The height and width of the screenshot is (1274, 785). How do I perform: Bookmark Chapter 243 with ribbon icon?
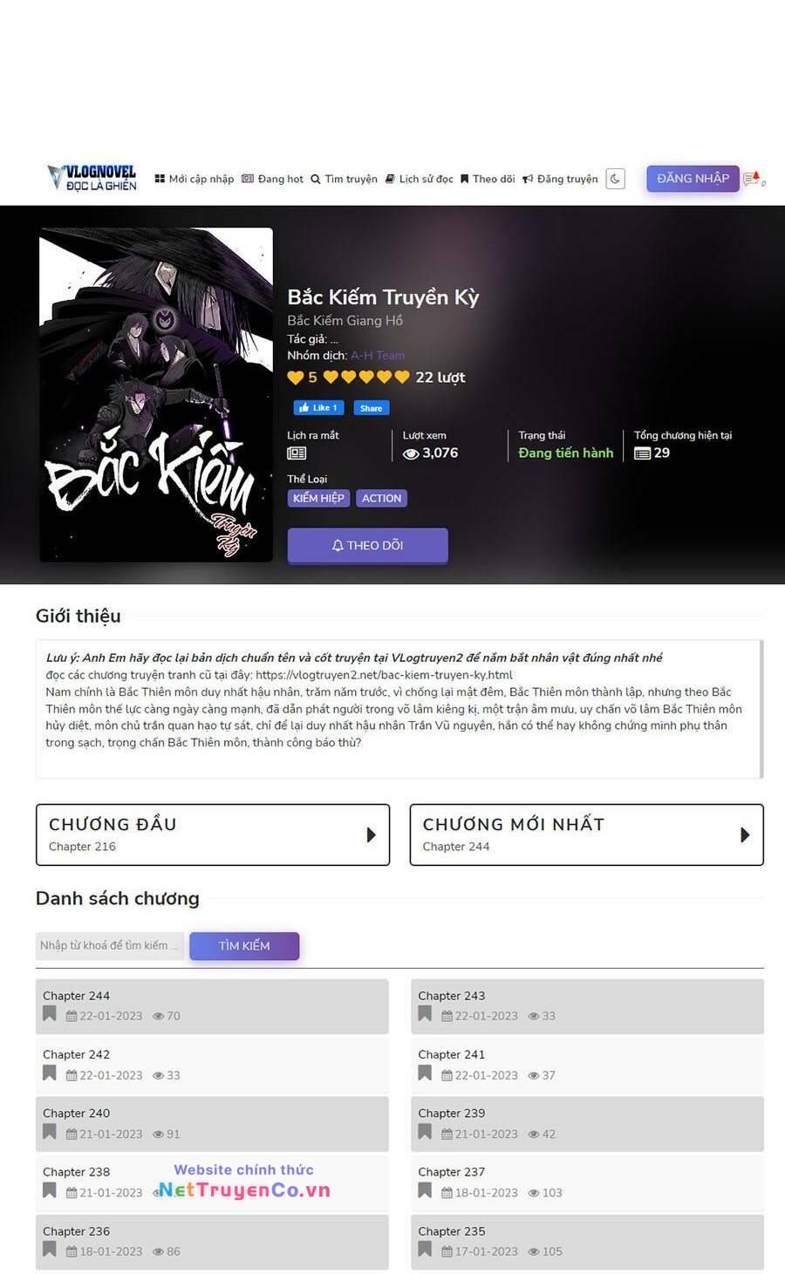click(x=425, y=1014)
